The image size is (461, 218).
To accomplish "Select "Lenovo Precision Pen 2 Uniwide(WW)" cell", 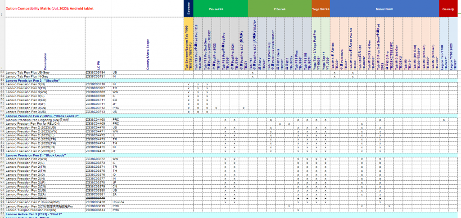I will [45, 202].
